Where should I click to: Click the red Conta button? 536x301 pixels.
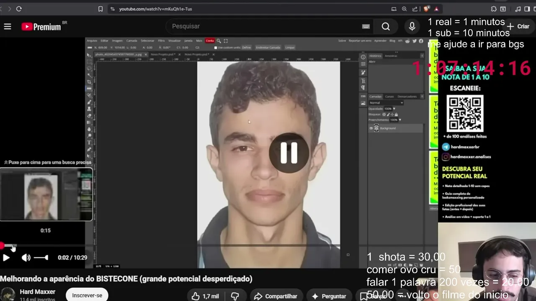(210, 41)
